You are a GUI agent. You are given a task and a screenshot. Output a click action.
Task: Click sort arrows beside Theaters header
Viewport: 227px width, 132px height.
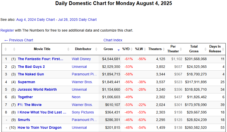tap(164, 49)
